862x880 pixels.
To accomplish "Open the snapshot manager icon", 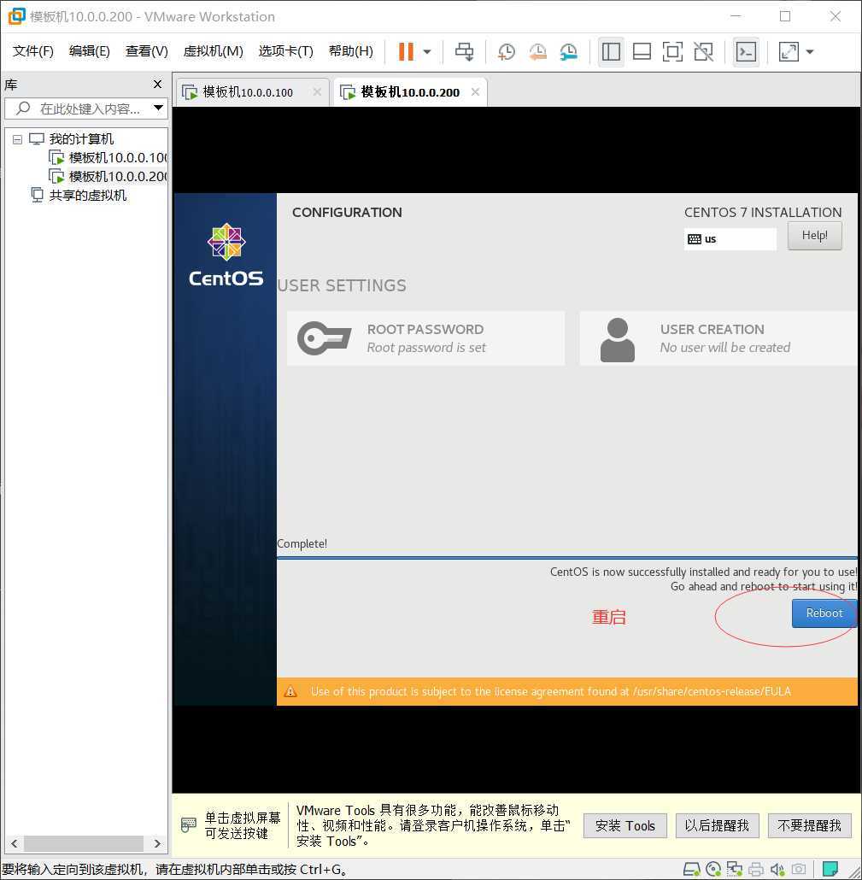I will pyautogui.click(x=568, y=51).
